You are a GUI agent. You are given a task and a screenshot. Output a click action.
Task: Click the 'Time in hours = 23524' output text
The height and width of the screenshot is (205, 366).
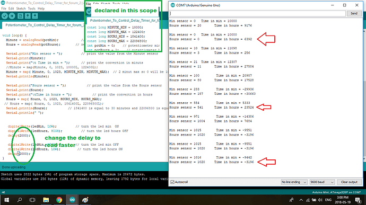[x=234, y=108]
